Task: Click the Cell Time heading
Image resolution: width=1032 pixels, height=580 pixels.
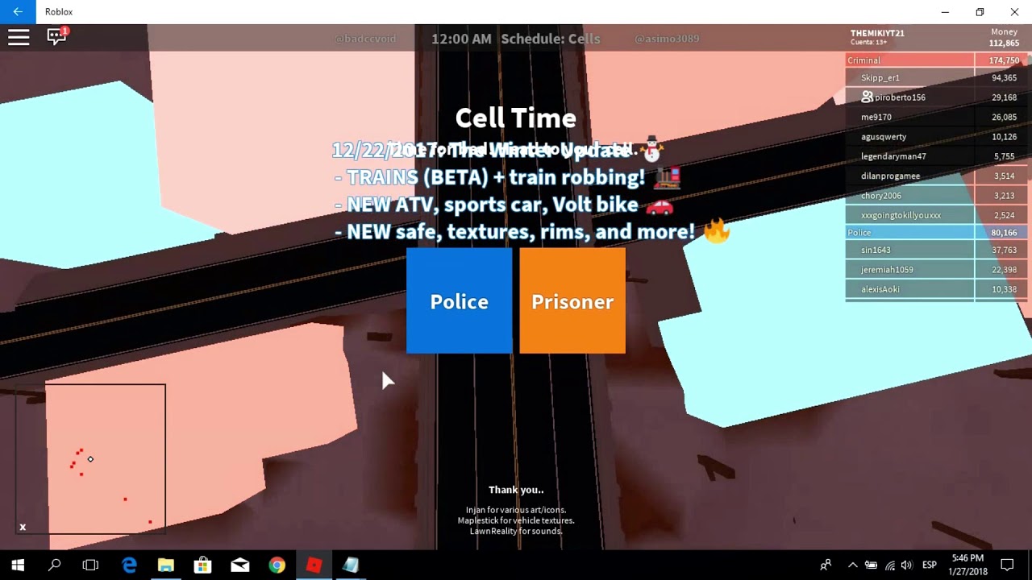Action: pos(515,118)
